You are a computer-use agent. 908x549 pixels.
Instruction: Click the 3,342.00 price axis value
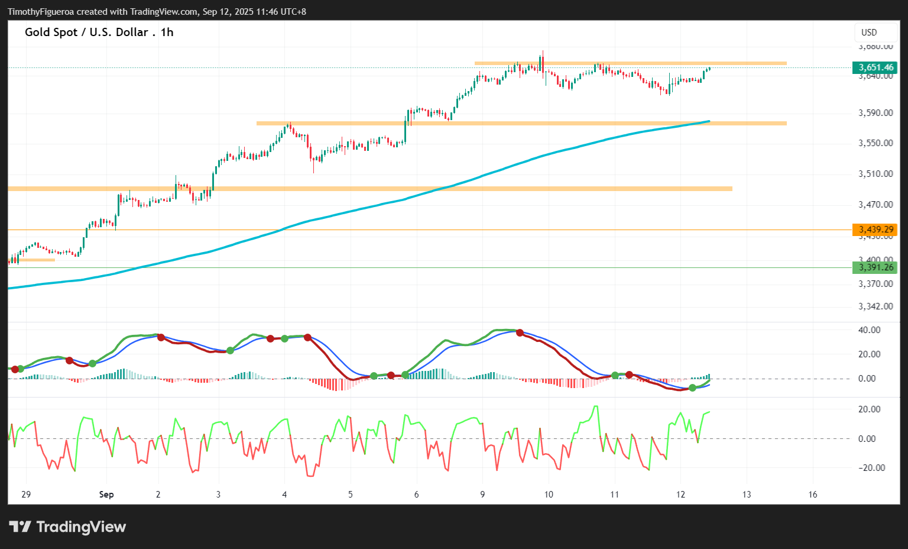pos(875,306)
